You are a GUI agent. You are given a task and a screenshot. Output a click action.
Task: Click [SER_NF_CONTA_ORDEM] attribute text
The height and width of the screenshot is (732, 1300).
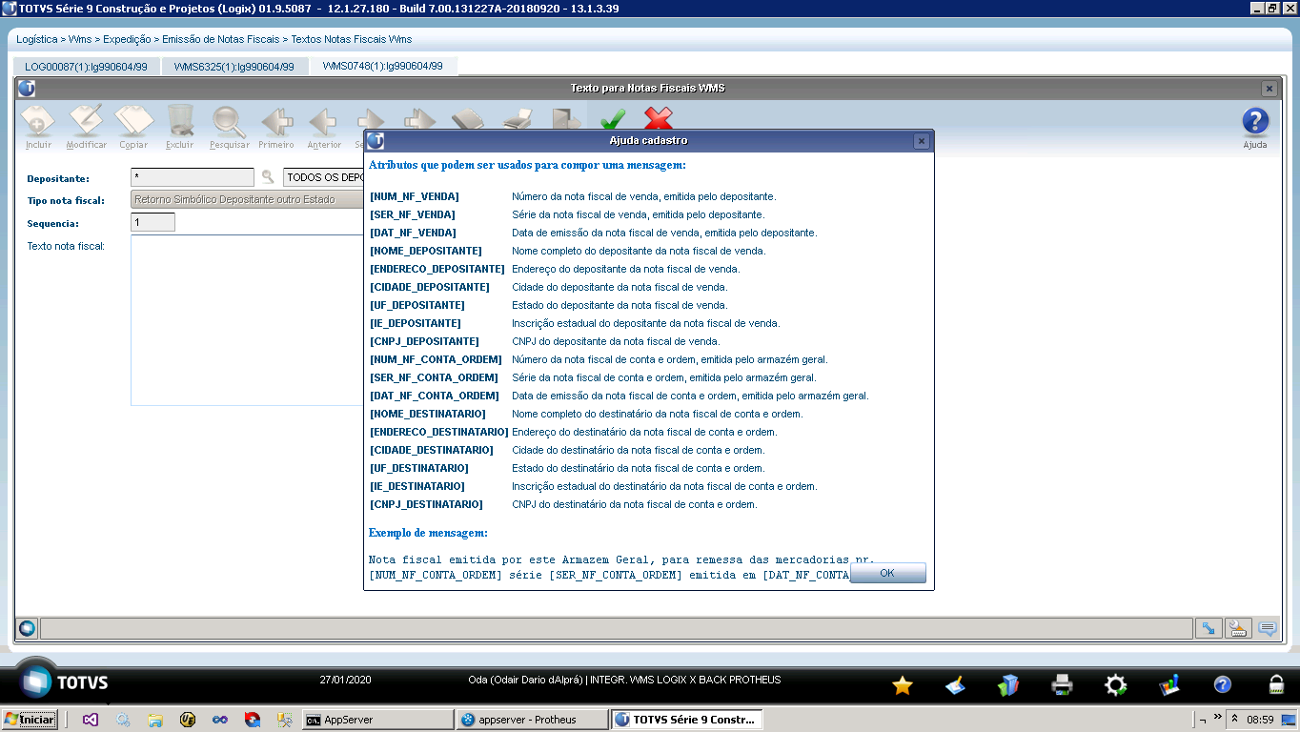pos(434,377)
